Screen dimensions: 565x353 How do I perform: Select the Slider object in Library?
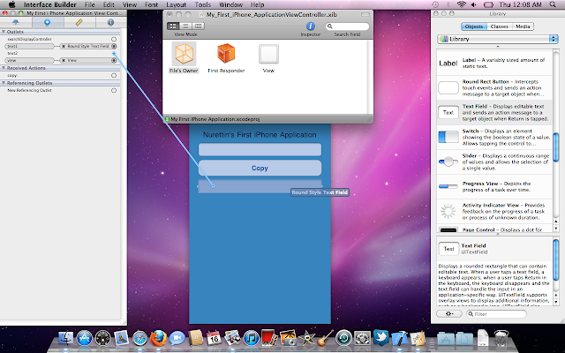tap(494, 161)
